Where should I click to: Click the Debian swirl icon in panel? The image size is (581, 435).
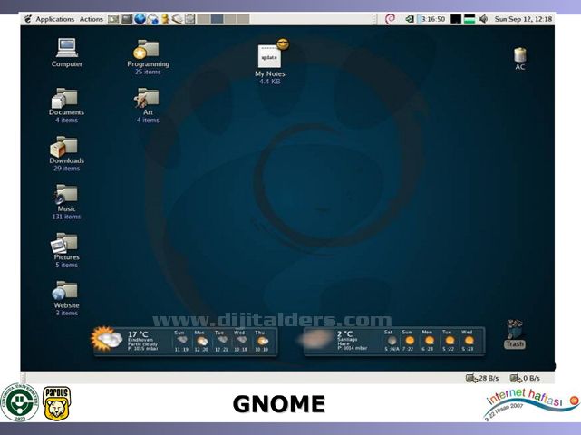tap(390, 19)
